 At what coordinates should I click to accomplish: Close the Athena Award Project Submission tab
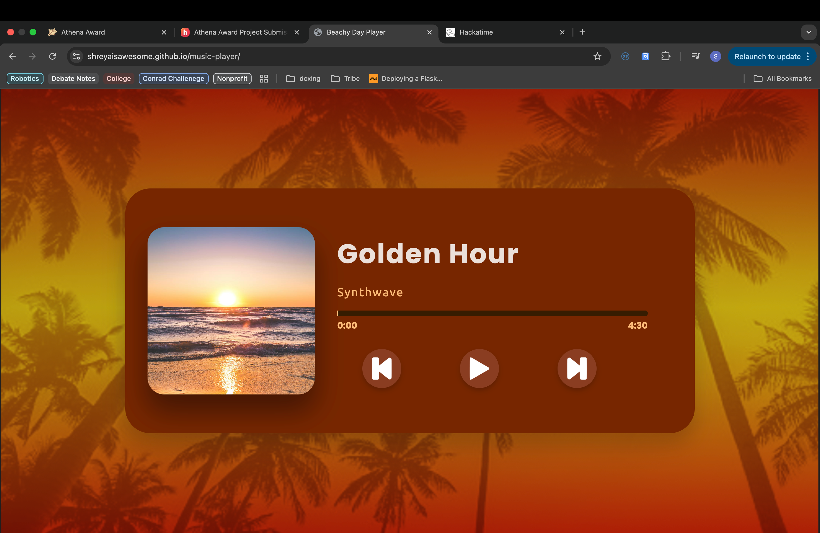click(297, 32)
